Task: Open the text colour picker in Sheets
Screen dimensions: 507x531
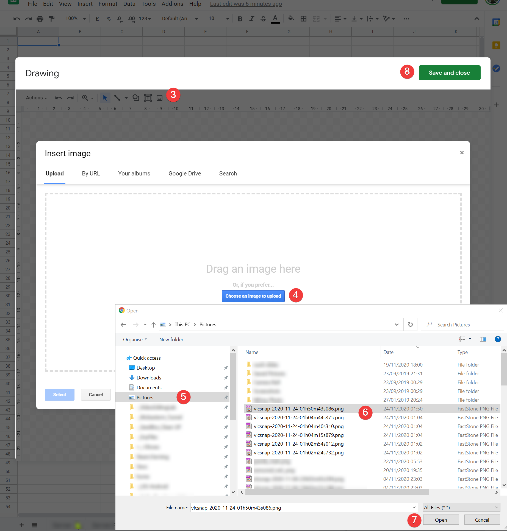Action: [x=275, y=19]
